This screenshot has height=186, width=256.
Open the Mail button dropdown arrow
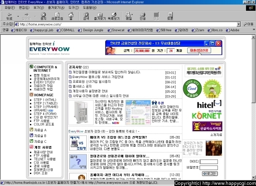tap(132, 14)
